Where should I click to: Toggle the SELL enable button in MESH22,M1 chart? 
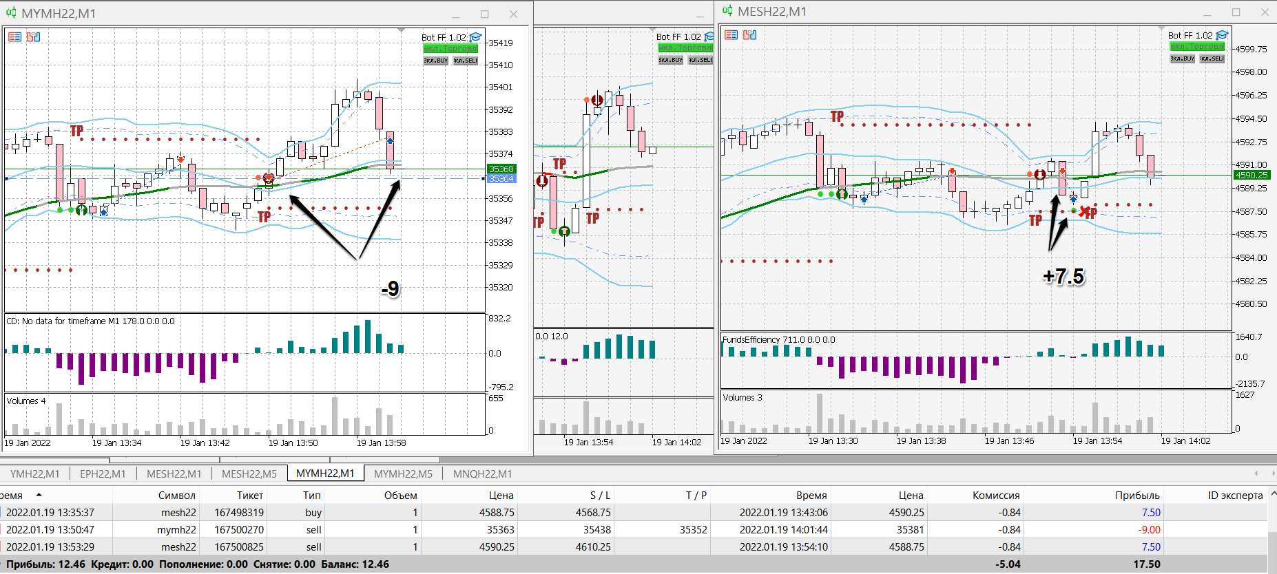click(x=1212, y=59)
